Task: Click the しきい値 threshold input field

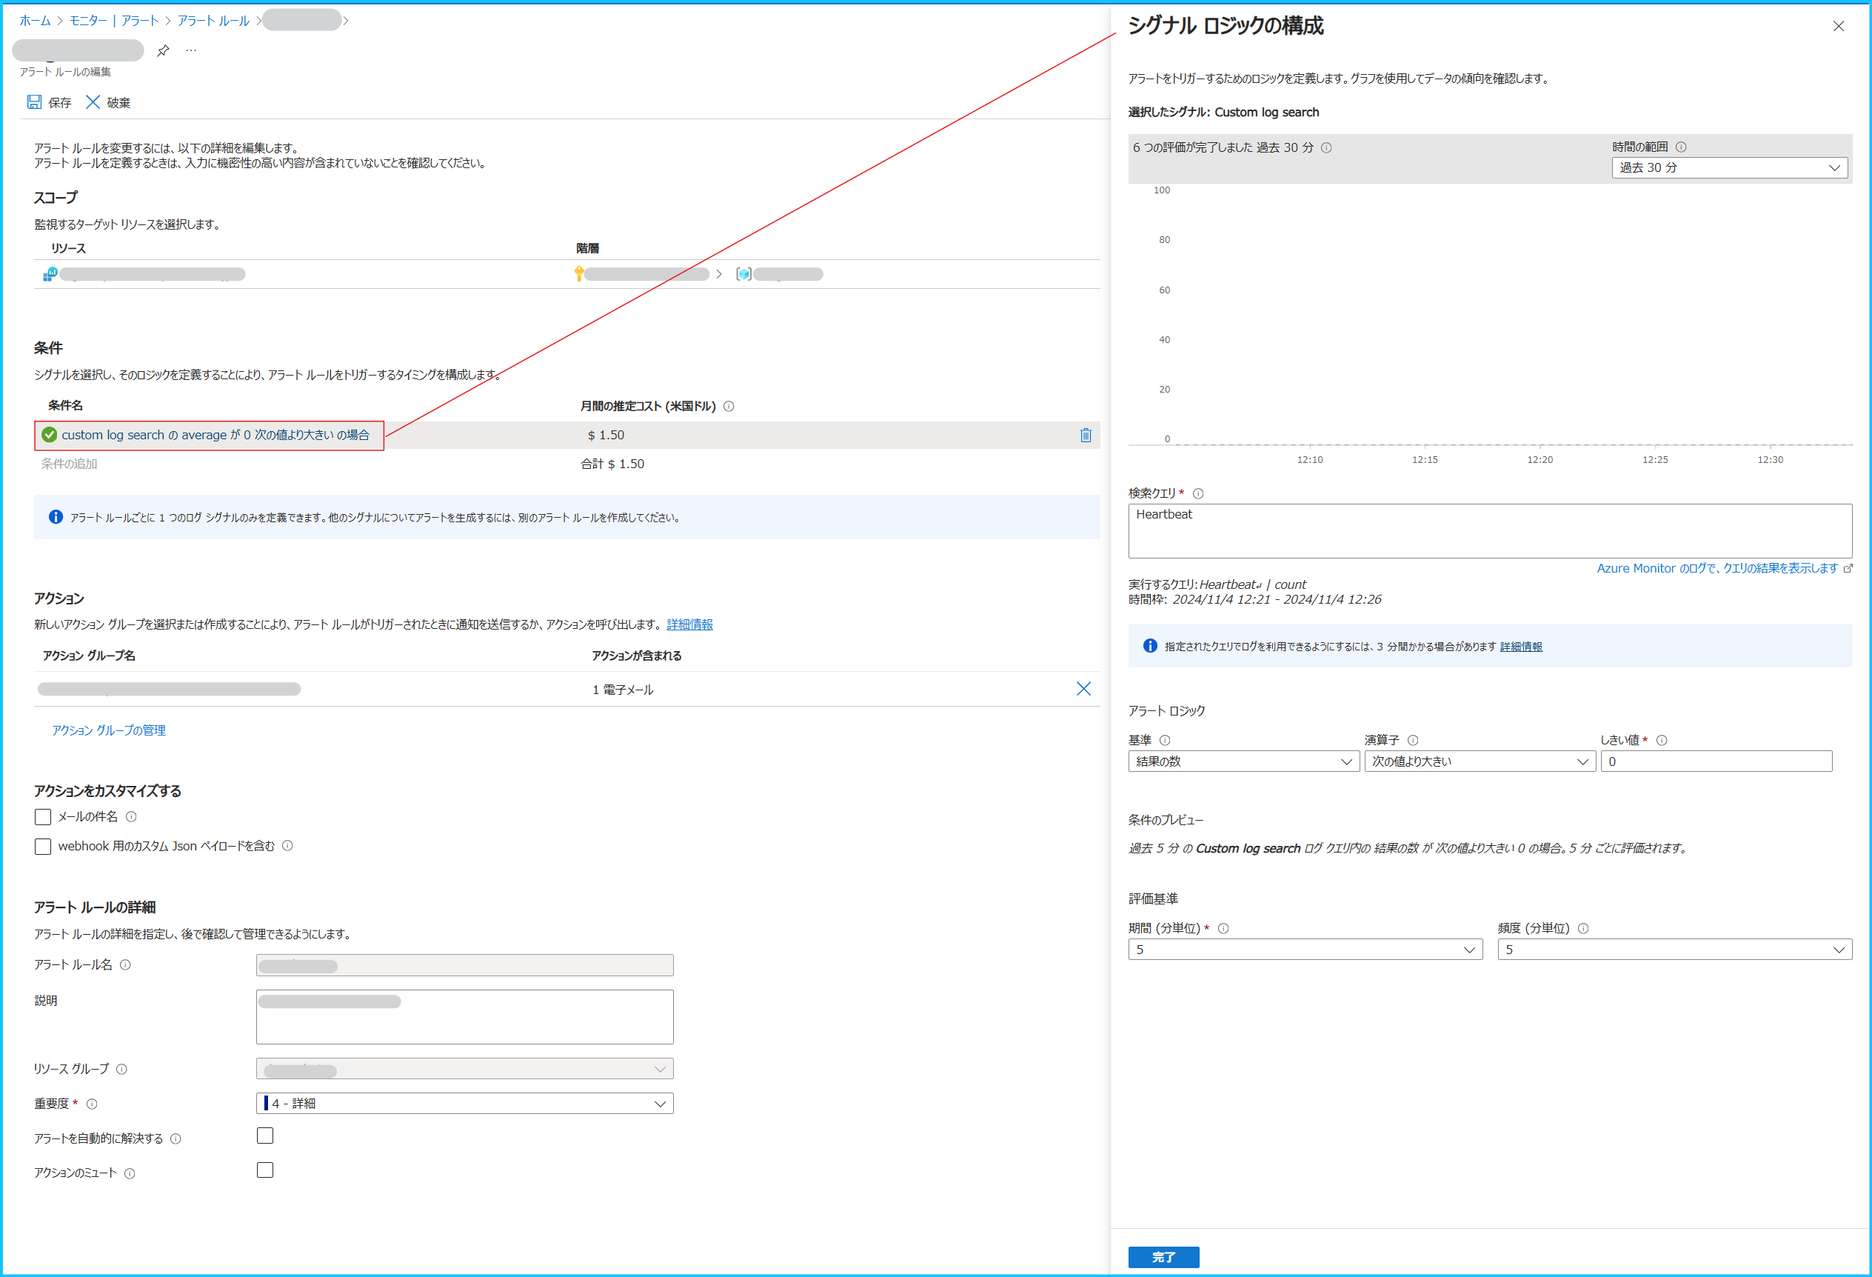Action: [x=1716, y=761]
